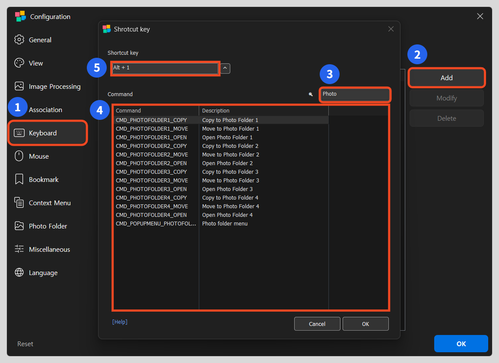This screenshot has width=499, height=363.
Task: Select the CMD_PHOTOFOLDER3_MOVE row
Action: [x=221, y=180]
